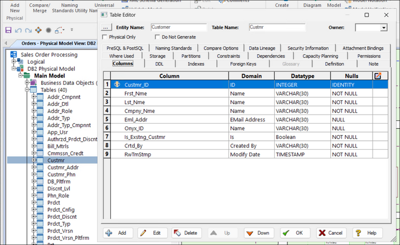Screen dimensions: 400x245
Task: Click the Prdct_Cnfg table icon
Action: coord(40,210)
